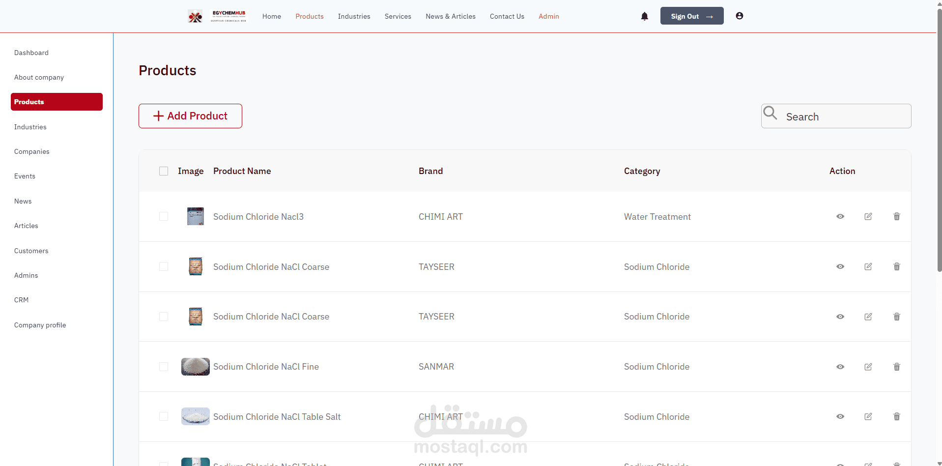Click the 'Water Treatment' category cell

[x=657, y=217]
